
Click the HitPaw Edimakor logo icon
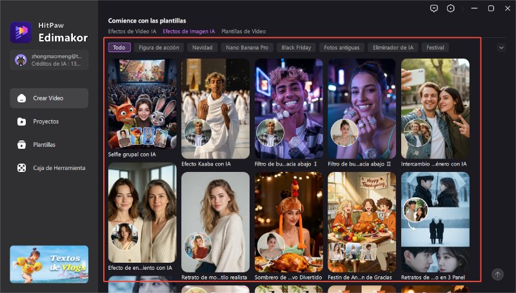point(21,32)
